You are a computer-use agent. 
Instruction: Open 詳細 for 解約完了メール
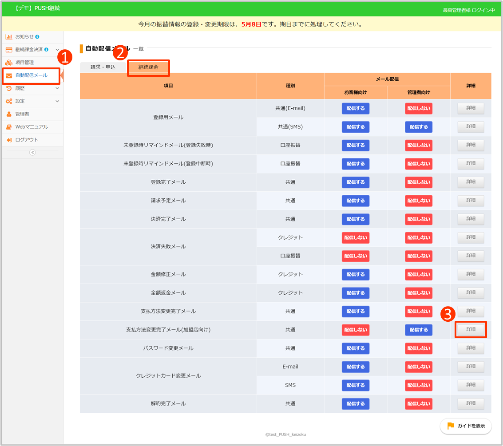click(471, 403)
